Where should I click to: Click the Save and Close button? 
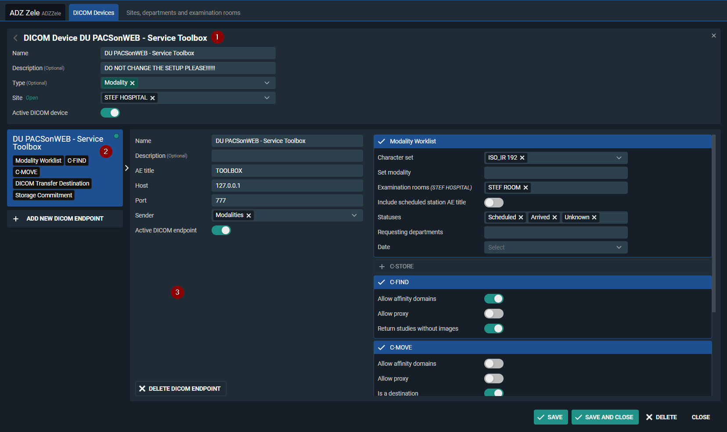pyautogui.click(x=605, y=417)
